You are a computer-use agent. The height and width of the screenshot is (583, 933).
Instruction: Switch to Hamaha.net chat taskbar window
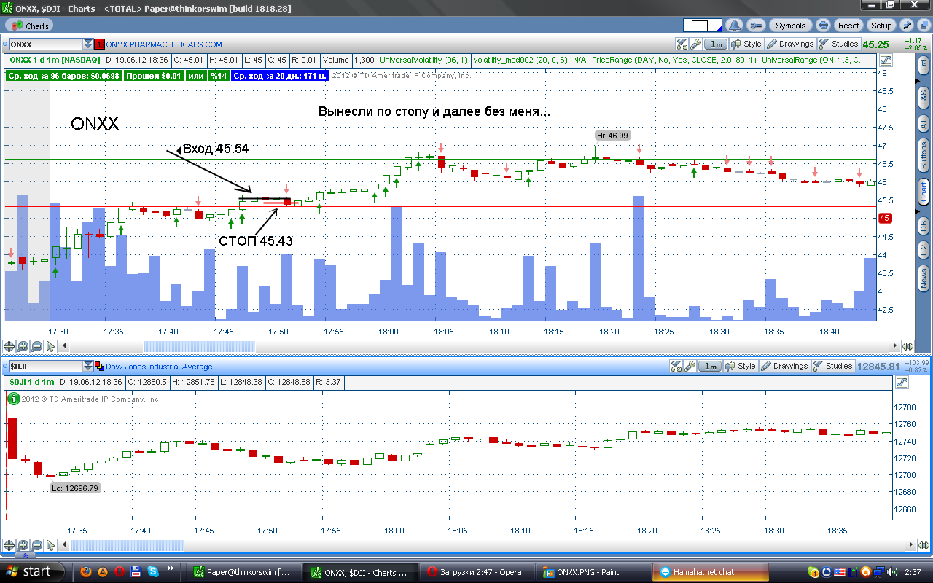pos(711,572)
